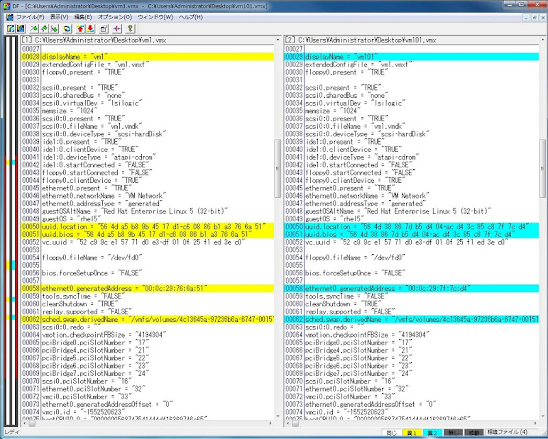This screenshot has width=548, height=439.
Task: Open the ファイル(F) menu
Action: tap(29, 16)
